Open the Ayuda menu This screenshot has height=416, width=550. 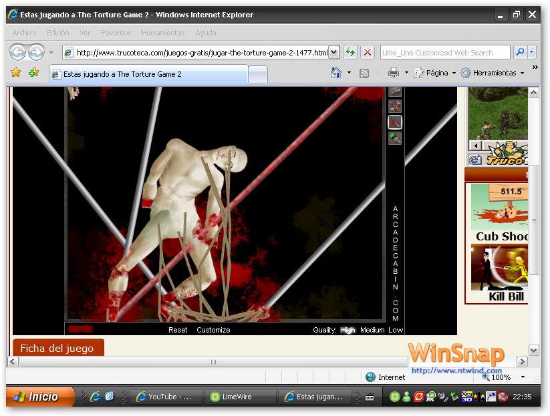click(206, 33)
